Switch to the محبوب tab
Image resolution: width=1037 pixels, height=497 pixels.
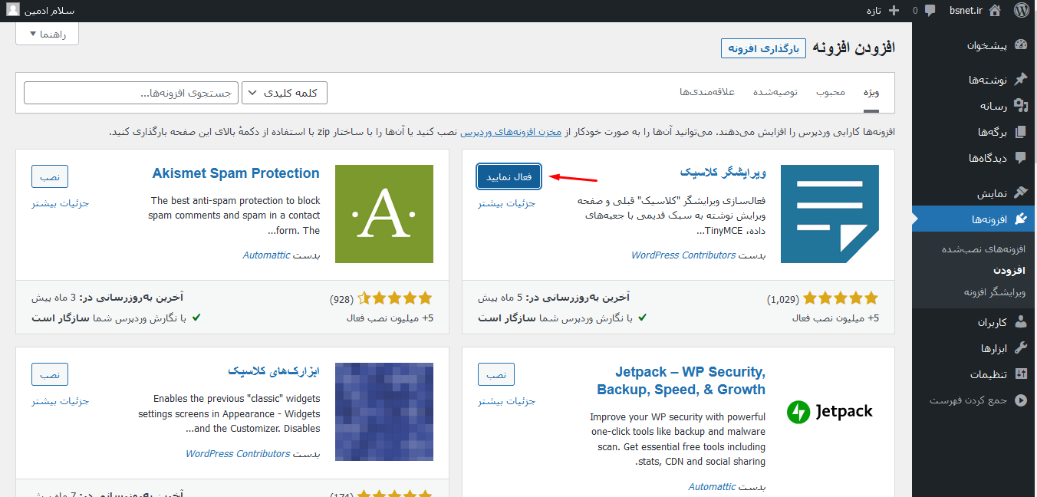click(831, 92)
